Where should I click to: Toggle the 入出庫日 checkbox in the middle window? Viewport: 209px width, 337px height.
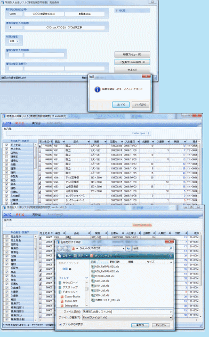(x=7, y=196)
